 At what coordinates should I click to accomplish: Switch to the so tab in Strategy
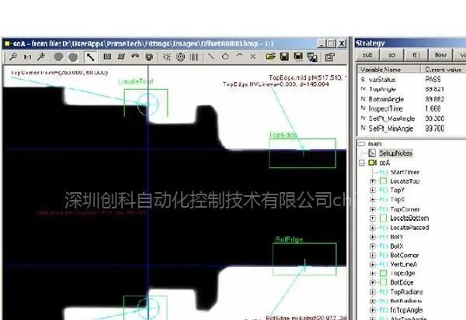point(391,55)
